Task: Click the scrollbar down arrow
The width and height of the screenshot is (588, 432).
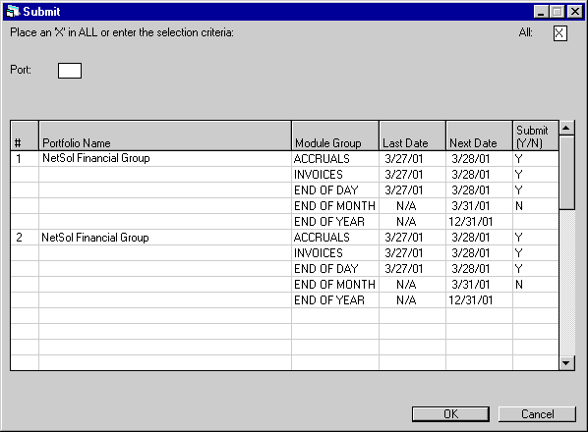Action: (566, 362)
